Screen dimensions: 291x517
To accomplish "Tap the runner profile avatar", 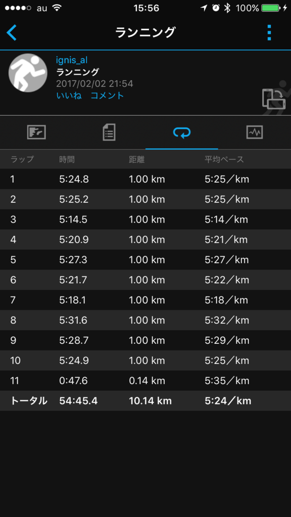I will (28, 73).
